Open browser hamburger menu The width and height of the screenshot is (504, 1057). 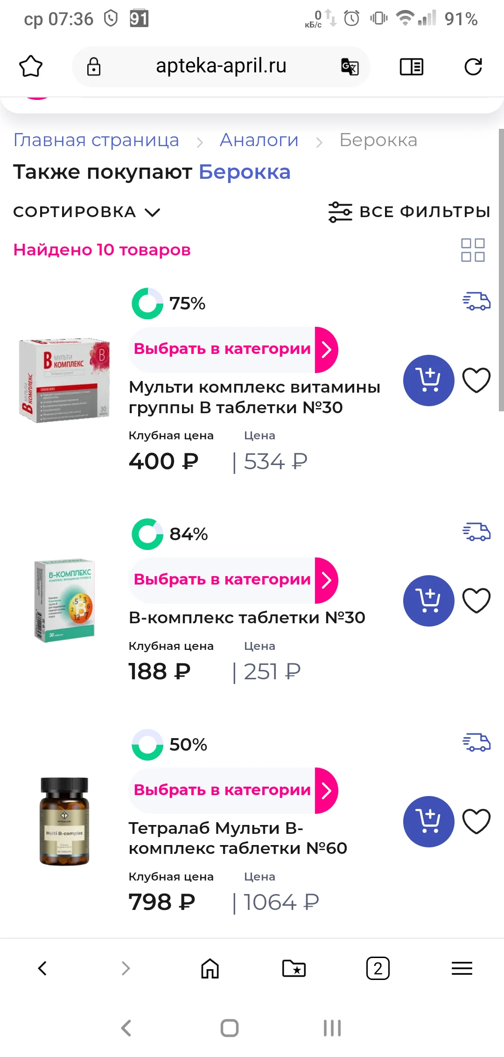tap(462, 968)
